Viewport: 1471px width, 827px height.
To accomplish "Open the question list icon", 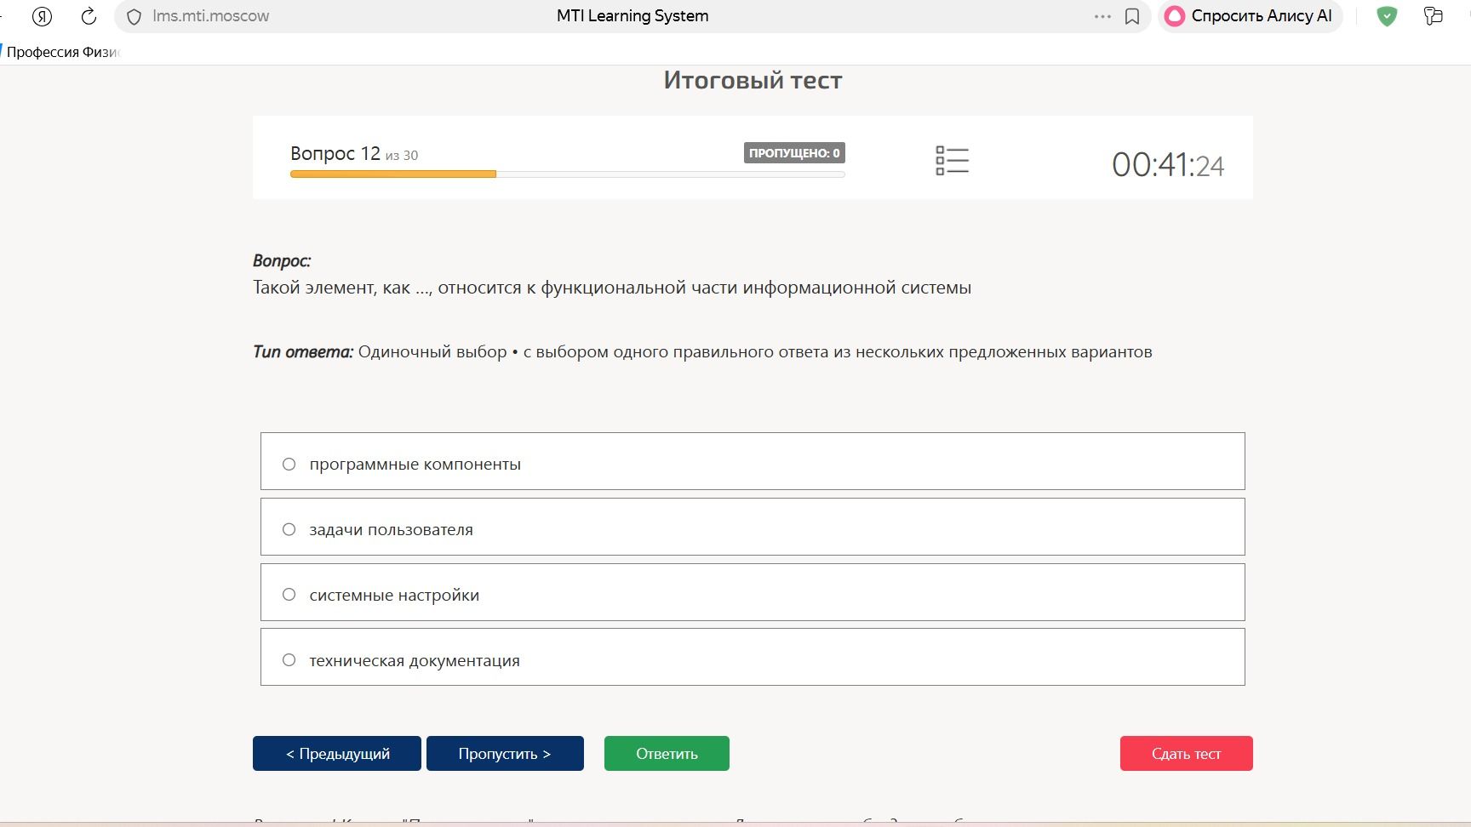I will (952, 160).
